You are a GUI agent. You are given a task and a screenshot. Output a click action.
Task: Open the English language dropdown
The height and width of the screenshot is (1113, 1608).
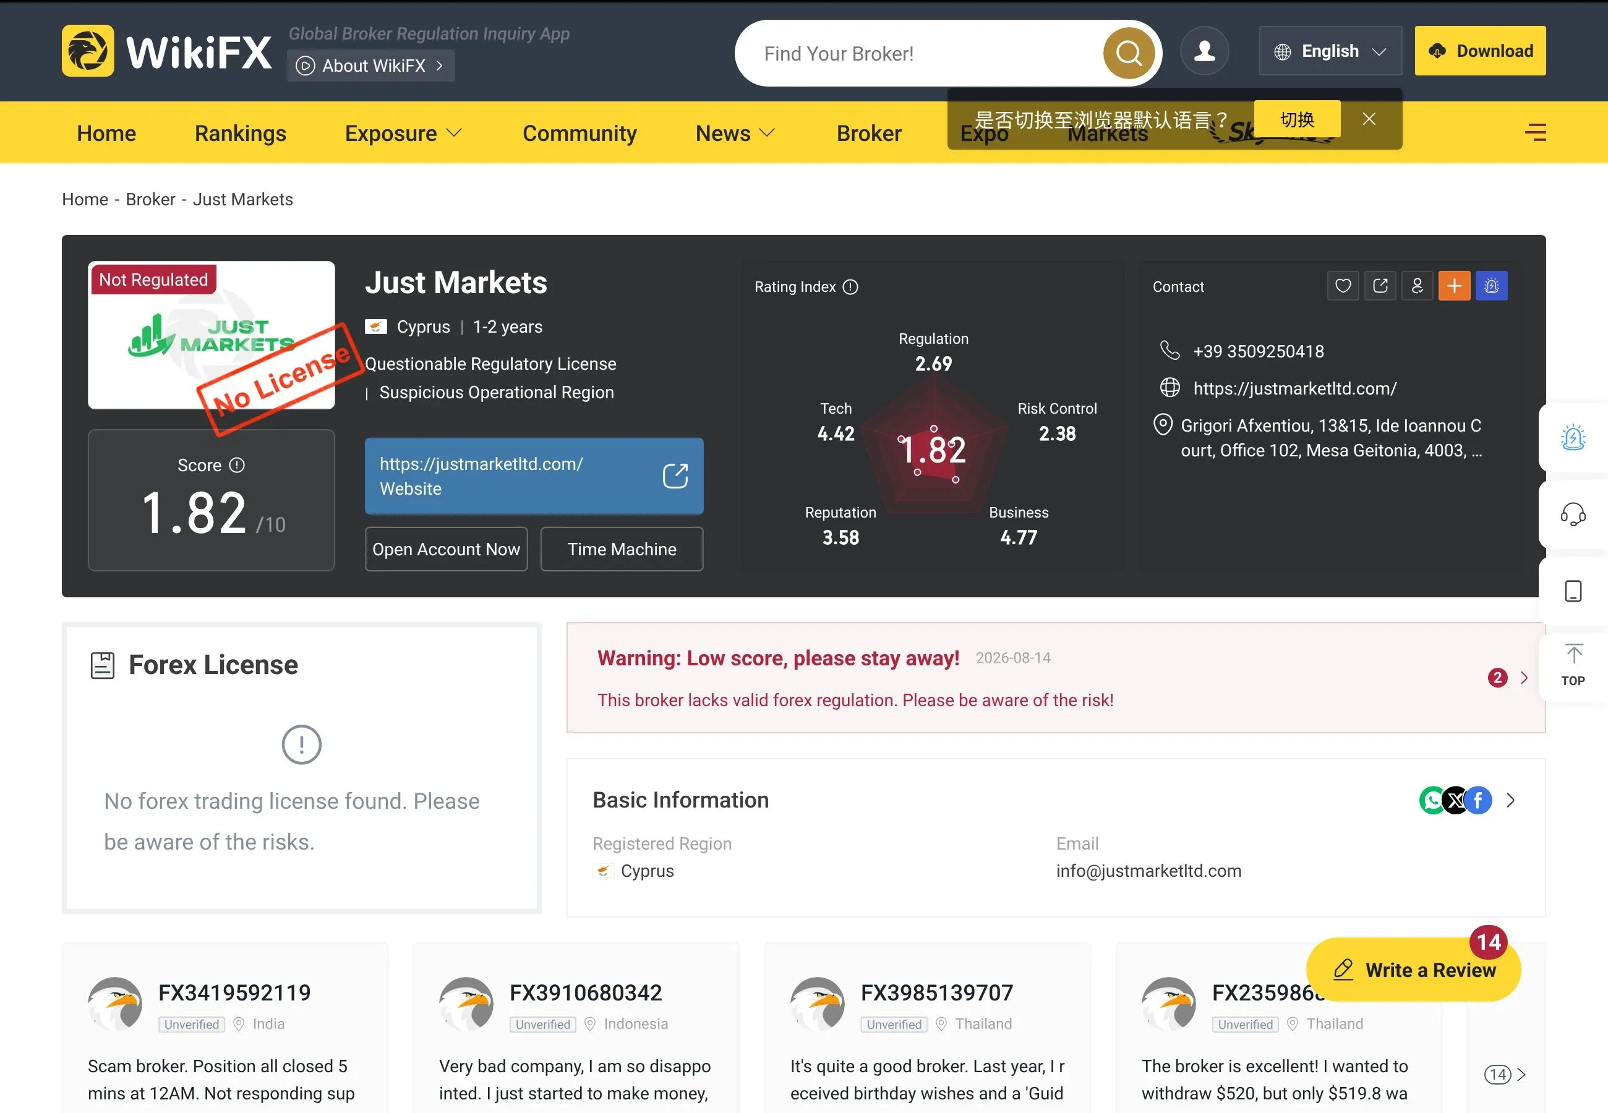click(1330, 51)
